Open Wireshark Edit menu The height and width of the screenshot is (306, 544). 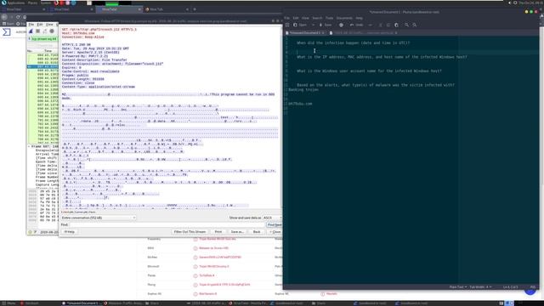40,25
